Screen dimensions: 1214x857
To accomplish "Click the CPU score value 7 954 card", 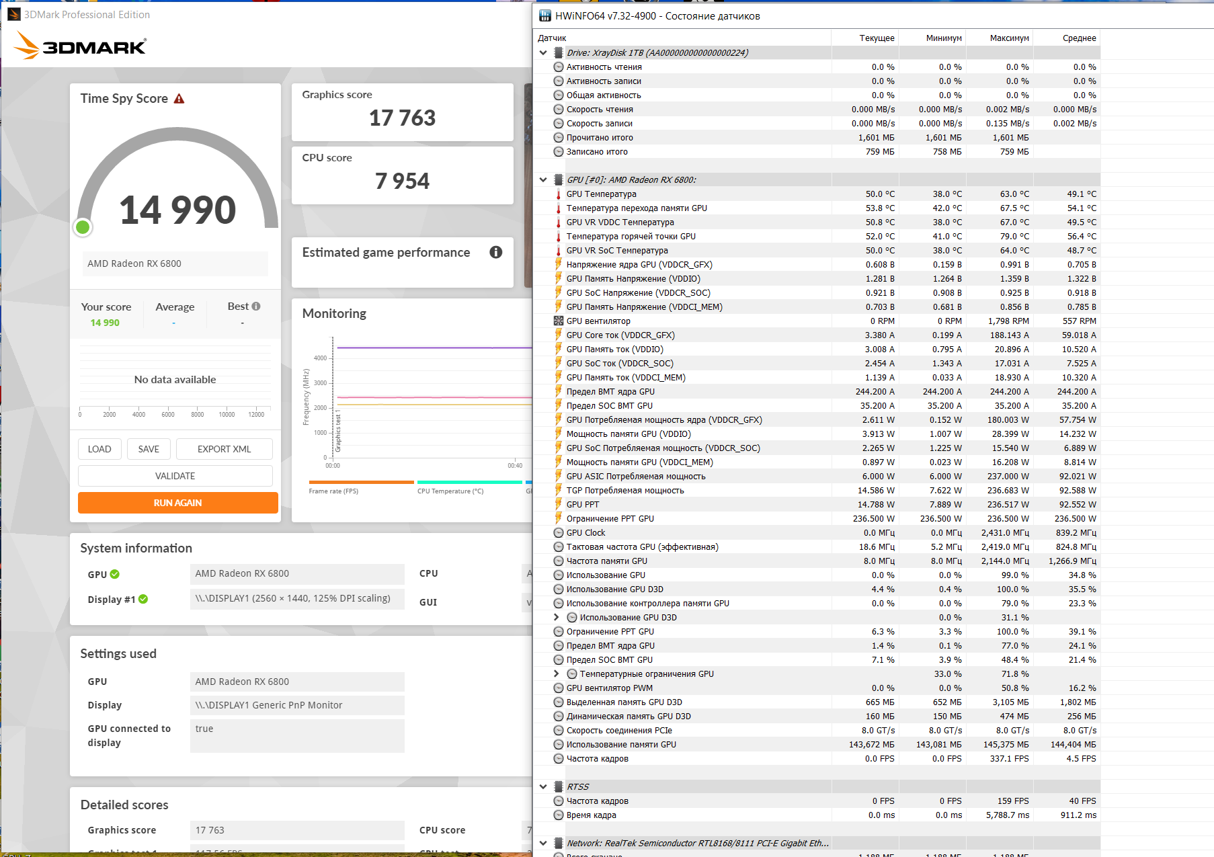I will click(403, 175).
